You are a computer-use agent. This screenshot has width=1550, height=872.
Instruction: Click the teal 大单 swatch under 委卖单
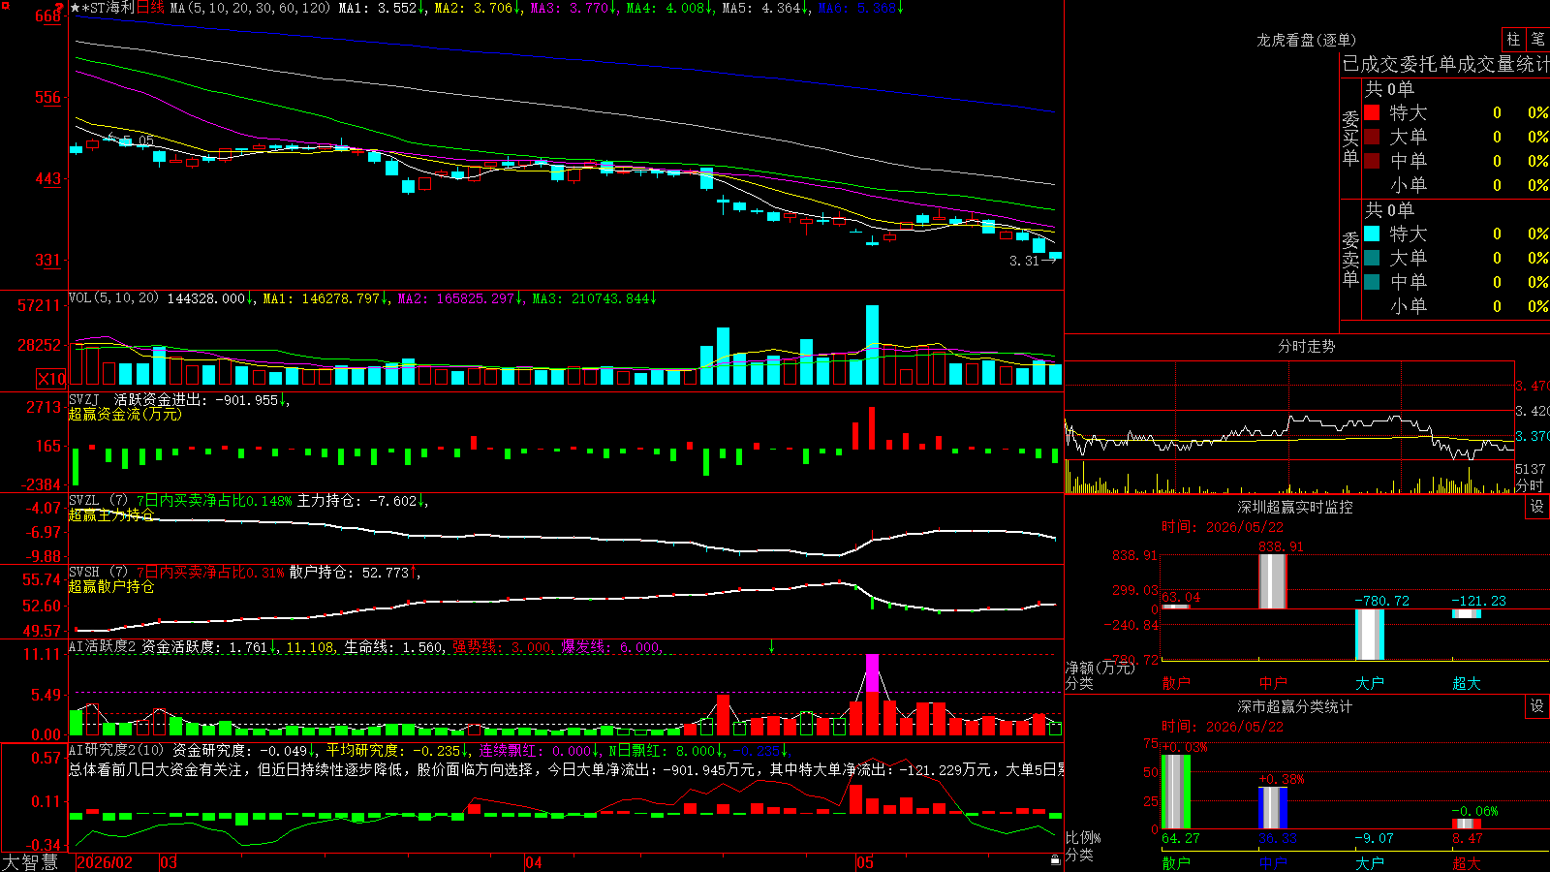1372,258
